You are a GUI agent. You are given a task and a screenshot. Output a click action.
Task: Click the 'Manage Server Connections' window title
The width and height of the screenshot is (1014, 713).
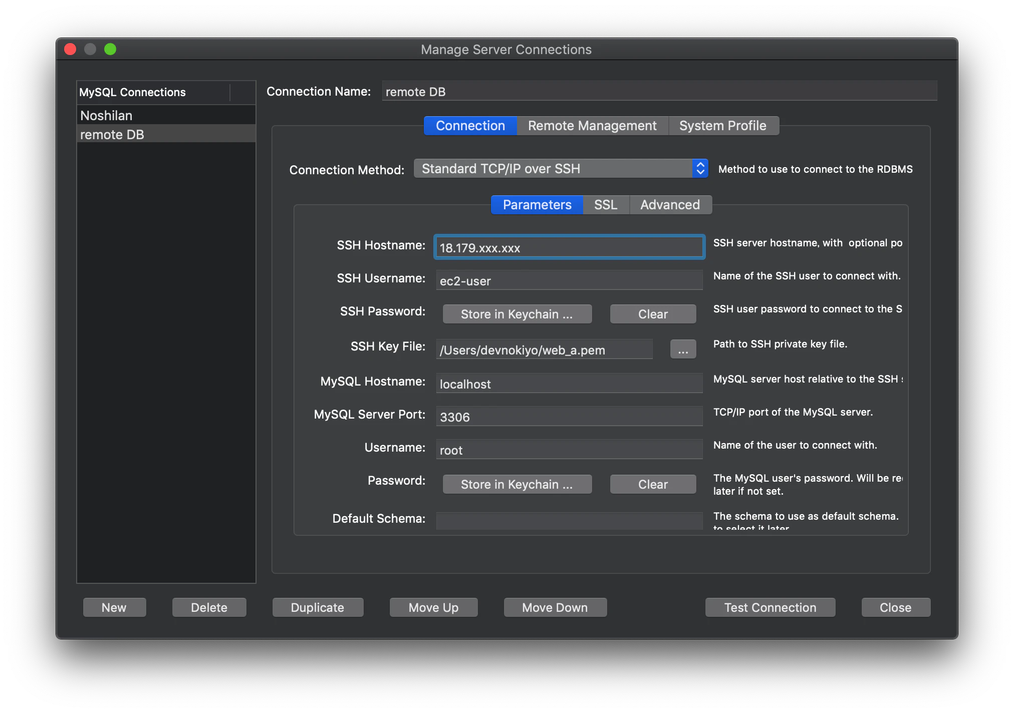click(506, 50)
